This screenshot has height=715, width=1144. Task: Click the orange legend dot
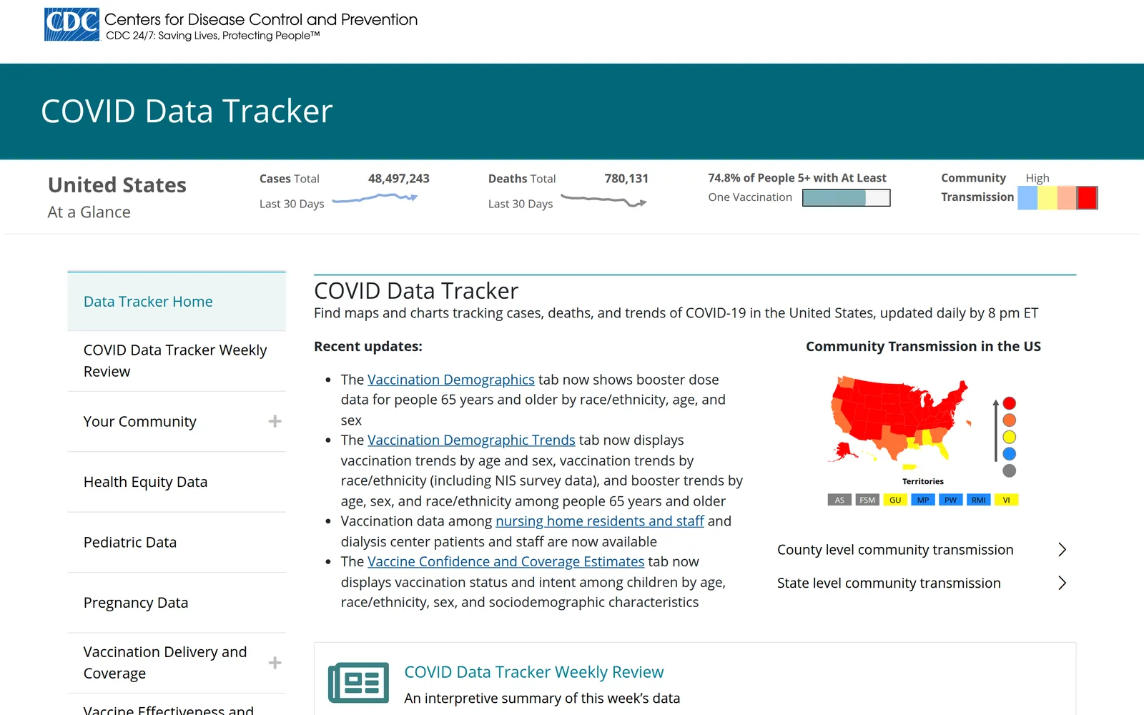click(1010, 420)
